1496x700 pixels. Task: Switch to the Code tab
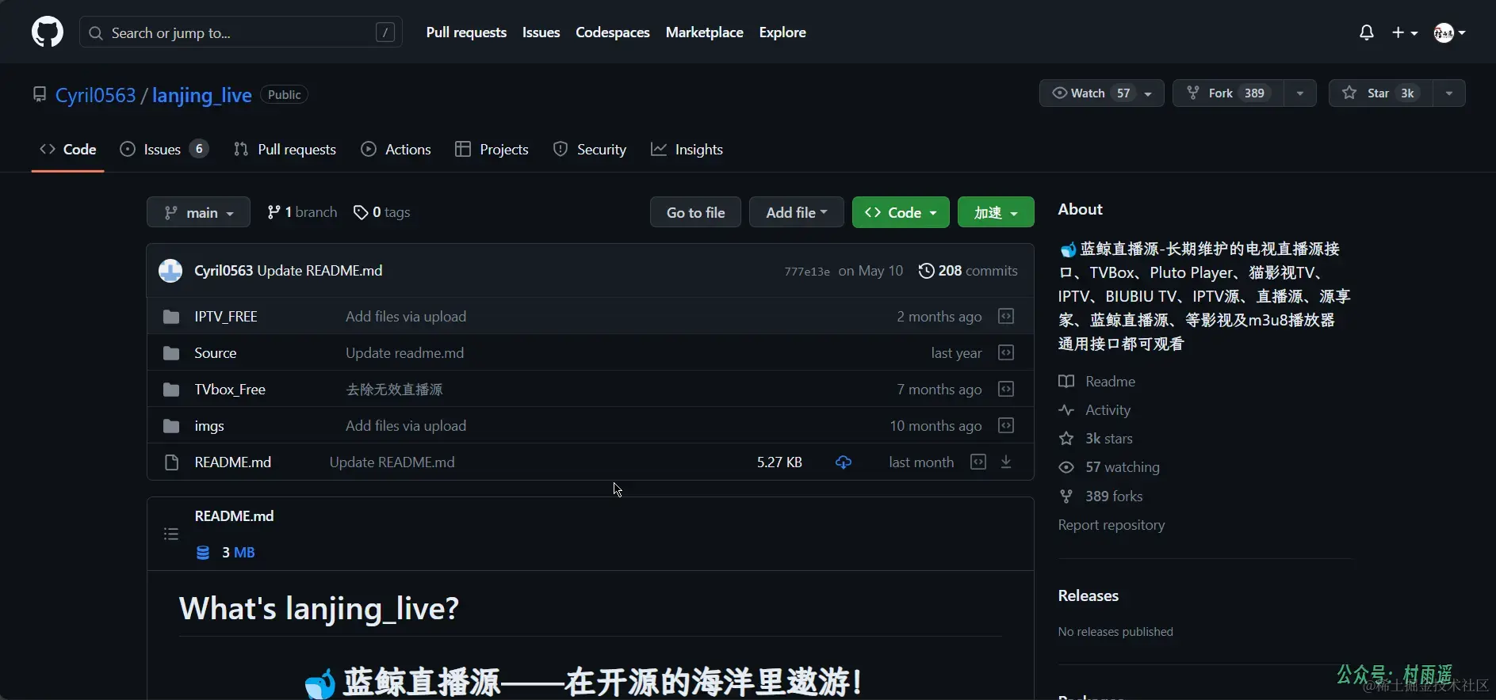[68, 150]
